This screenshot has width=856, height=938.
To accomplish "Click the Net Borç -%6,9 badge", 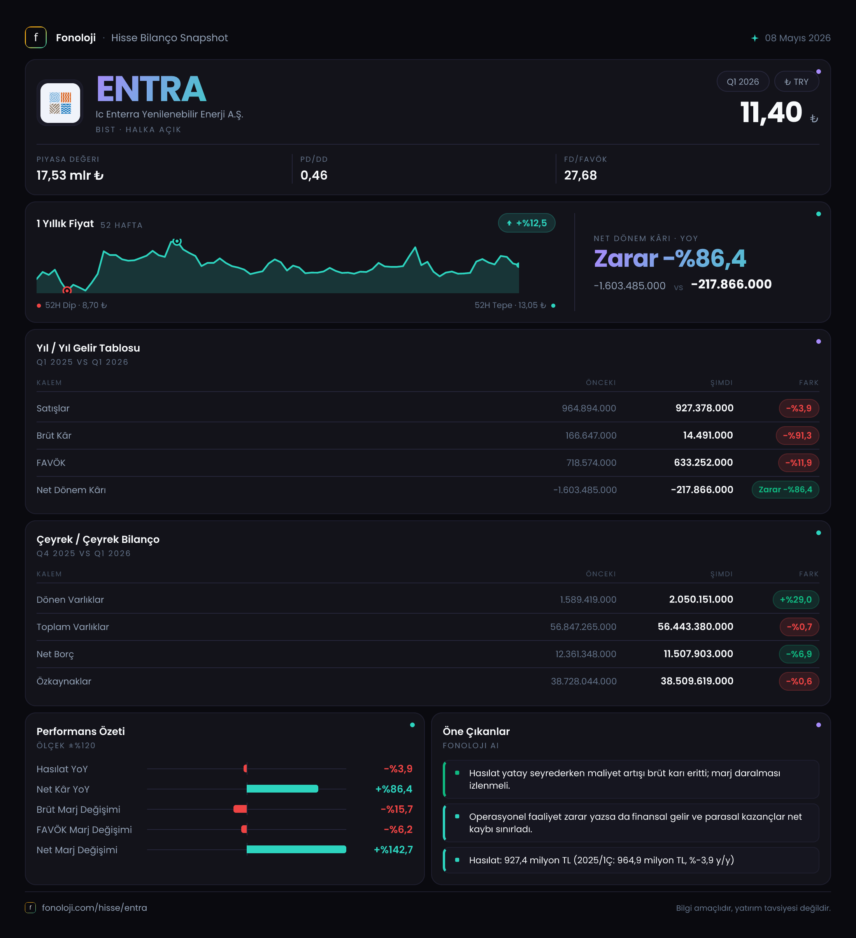I will tap(799, 654).
